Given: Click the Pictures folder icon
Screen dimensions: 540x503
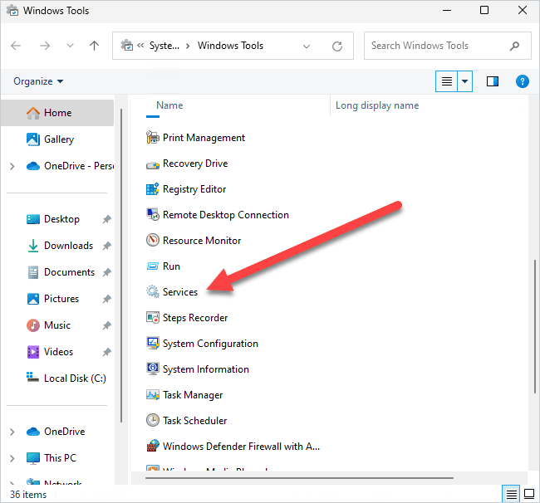Looking at the screenshot, I should [33, 299].
